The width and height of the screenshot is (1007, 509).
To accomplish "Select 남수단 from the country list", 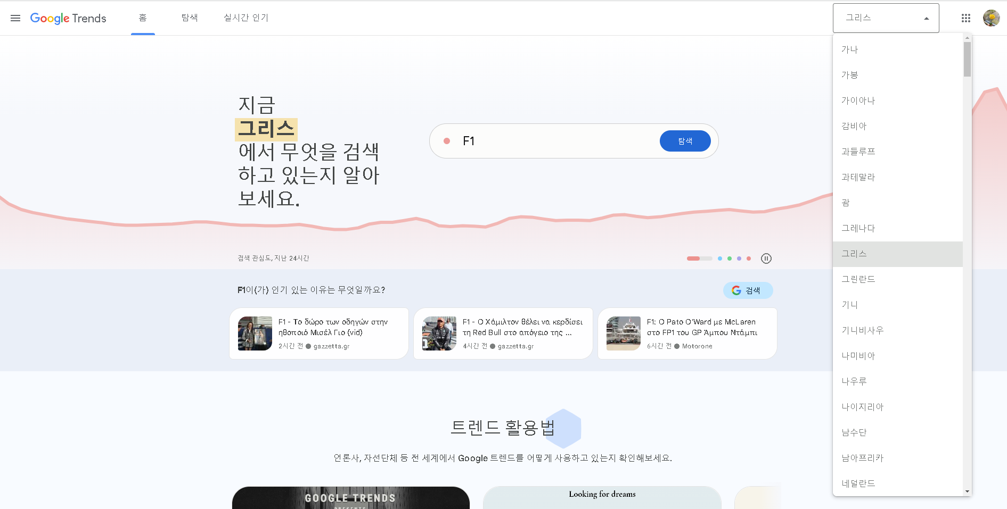I will (898, 432).
